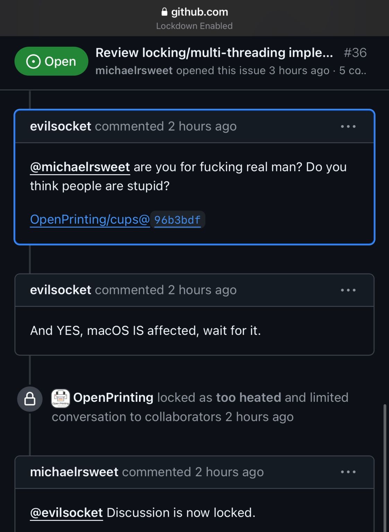Click issue number #36
The image size is (389, 532).
coord(355,53)
